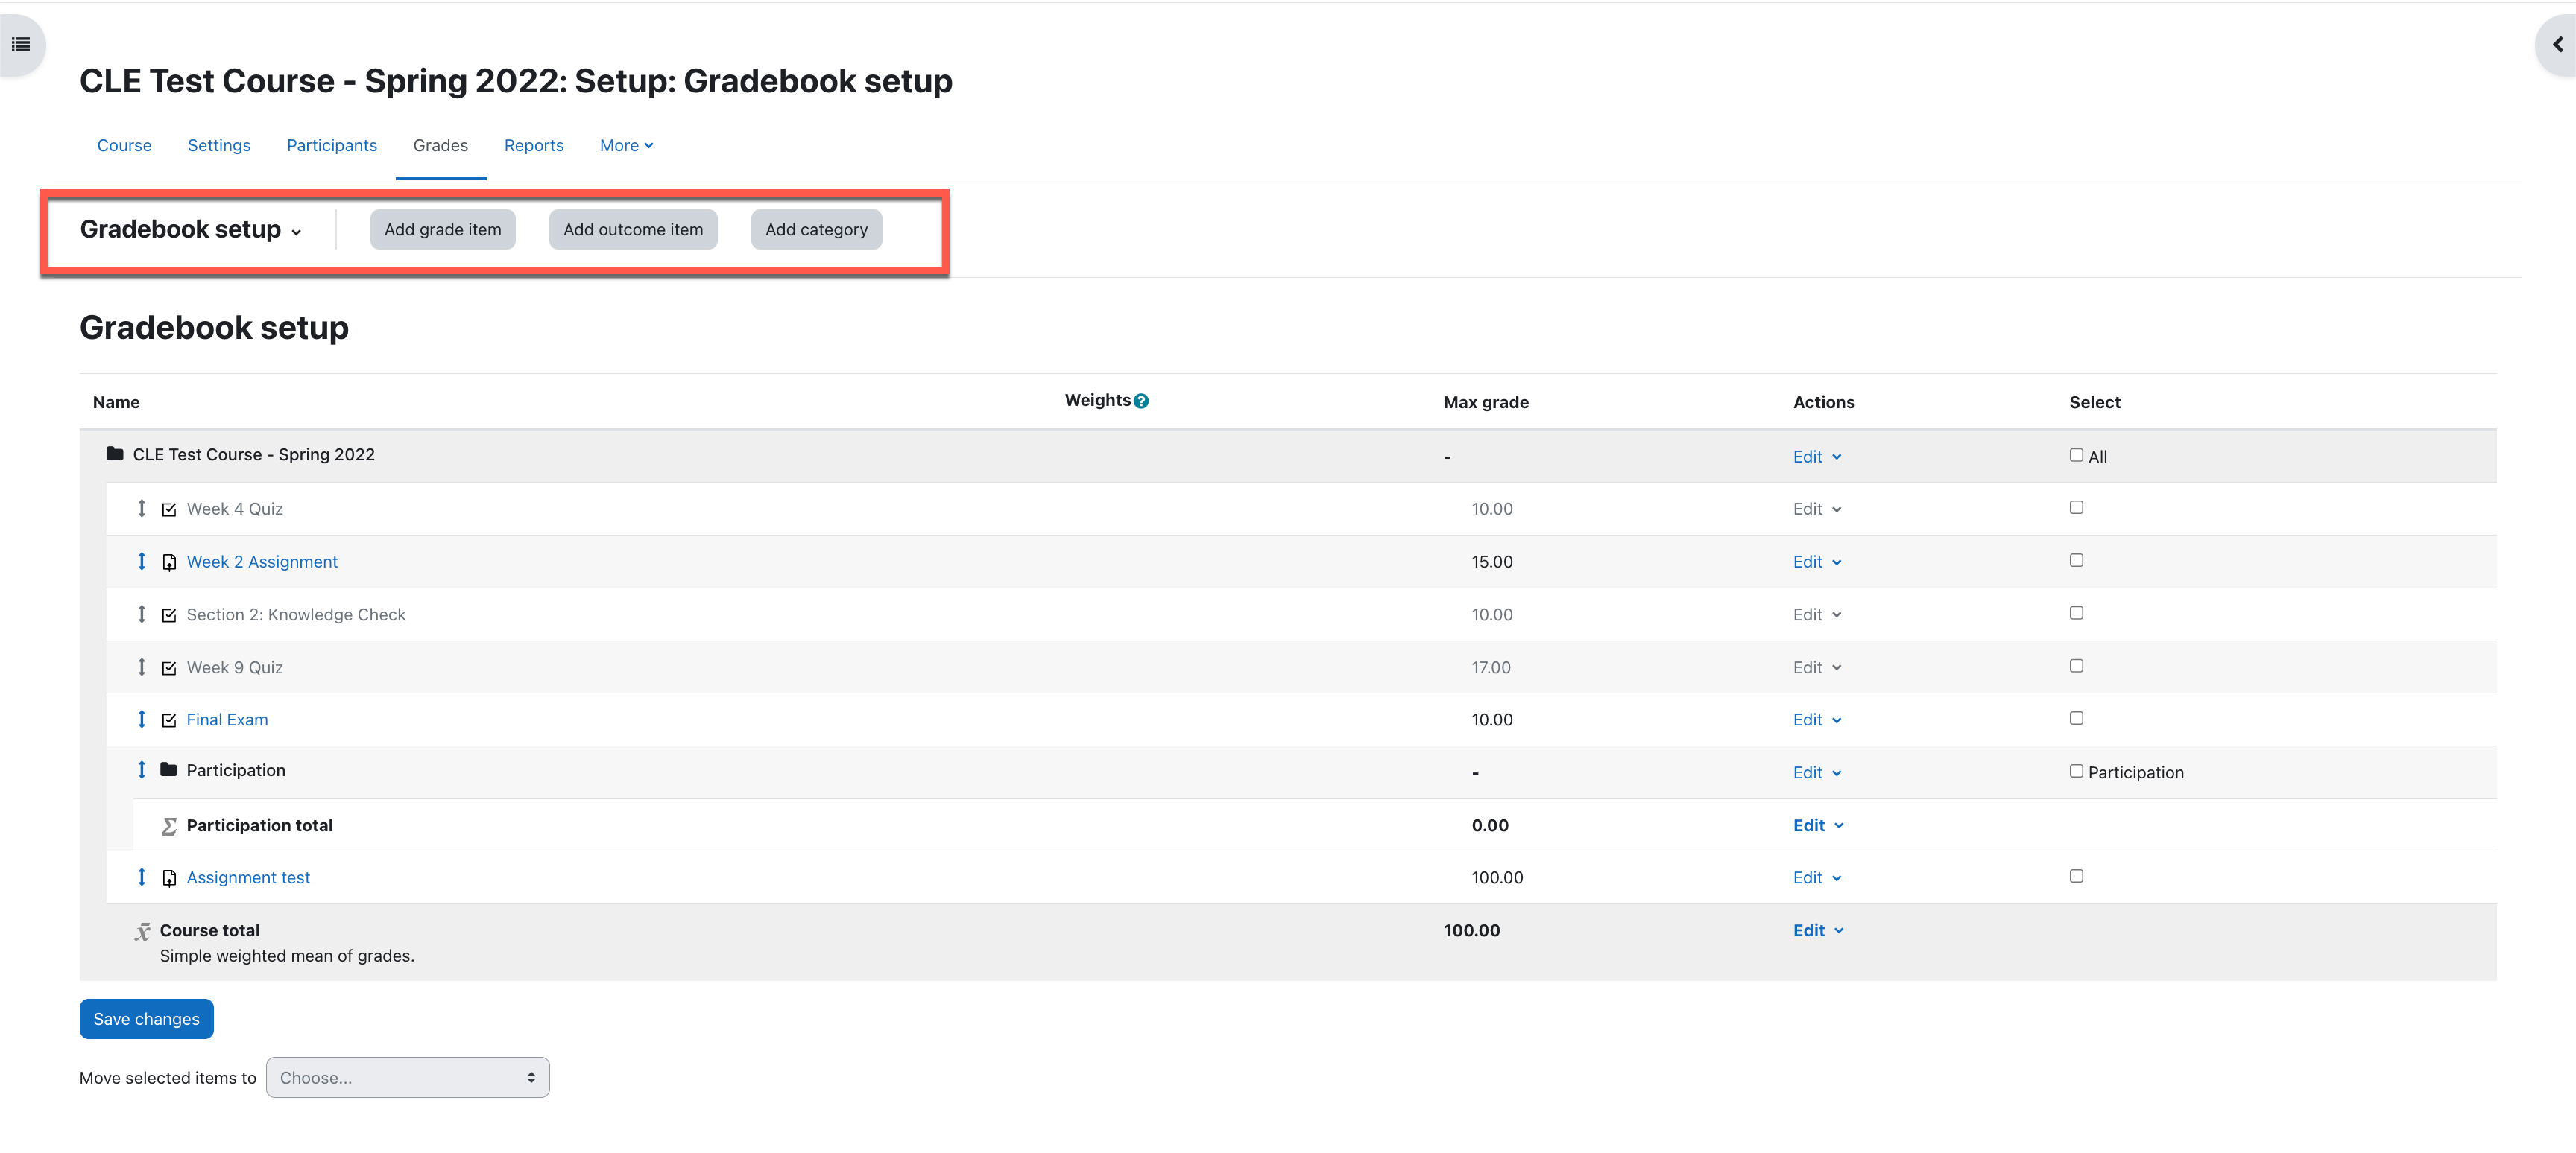
Task: Click the move icon for Week 9 Quiz
Action: 142,667
